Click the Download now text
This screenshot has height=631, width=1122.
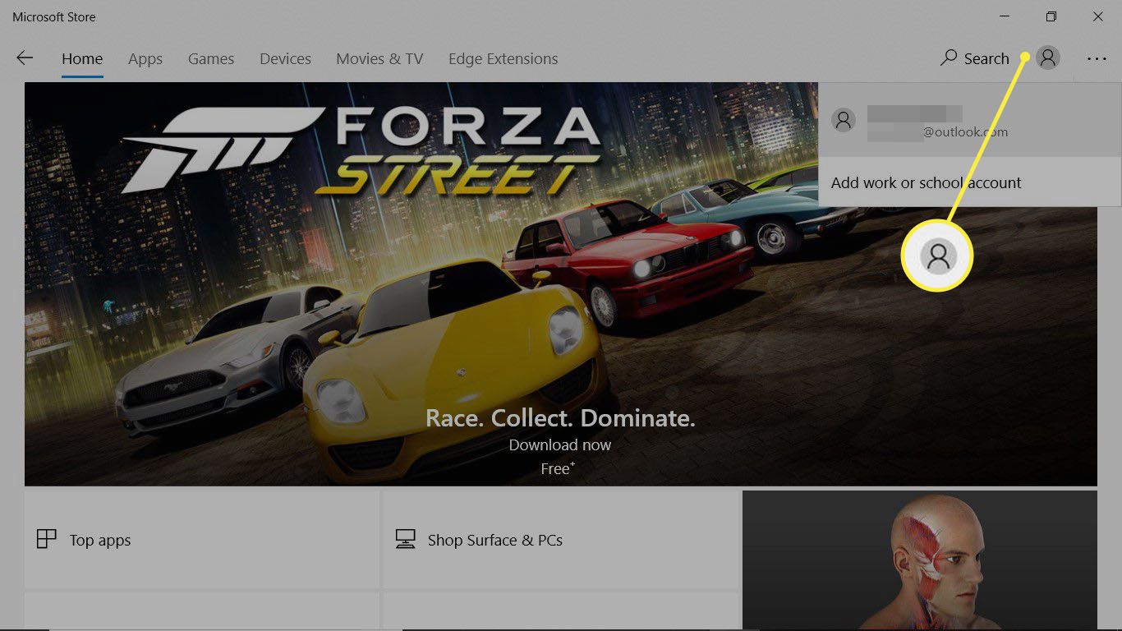560,444
